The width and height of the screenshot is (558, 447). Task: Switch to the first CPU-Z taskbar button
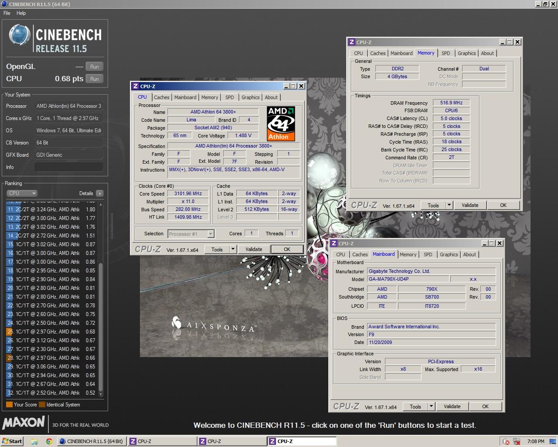tap(162, 441)
